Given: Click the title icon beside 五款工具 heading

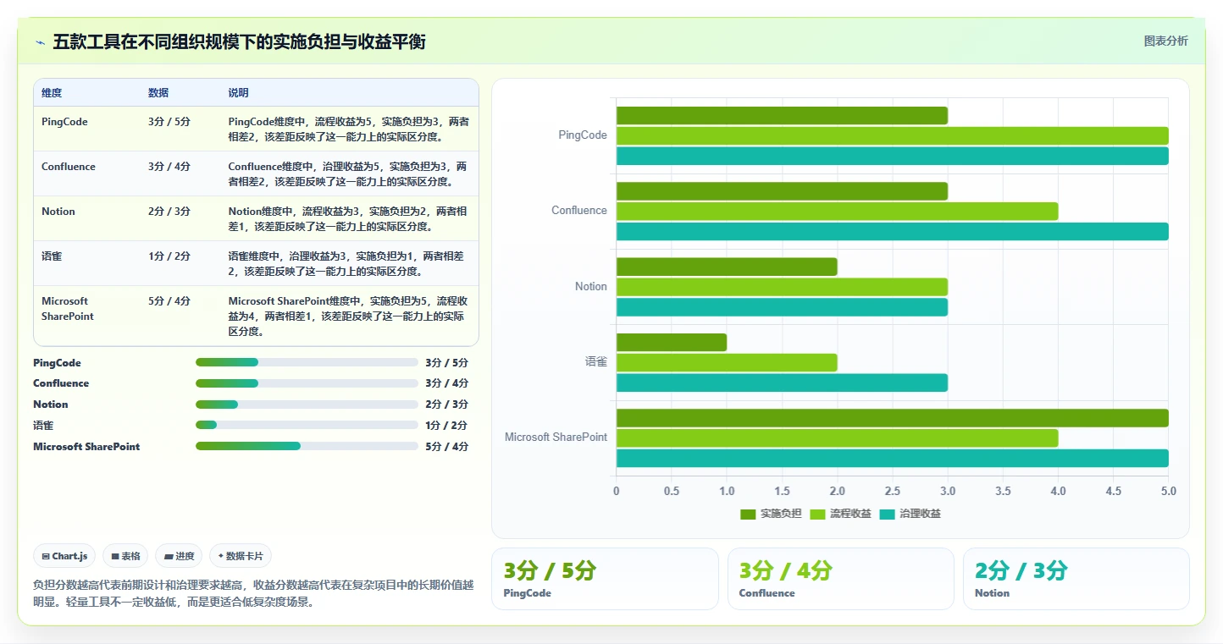Looking at the screenshot, I should click(40, 41).
